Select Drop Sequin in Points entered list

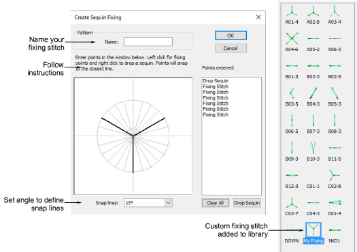point(216,81)
